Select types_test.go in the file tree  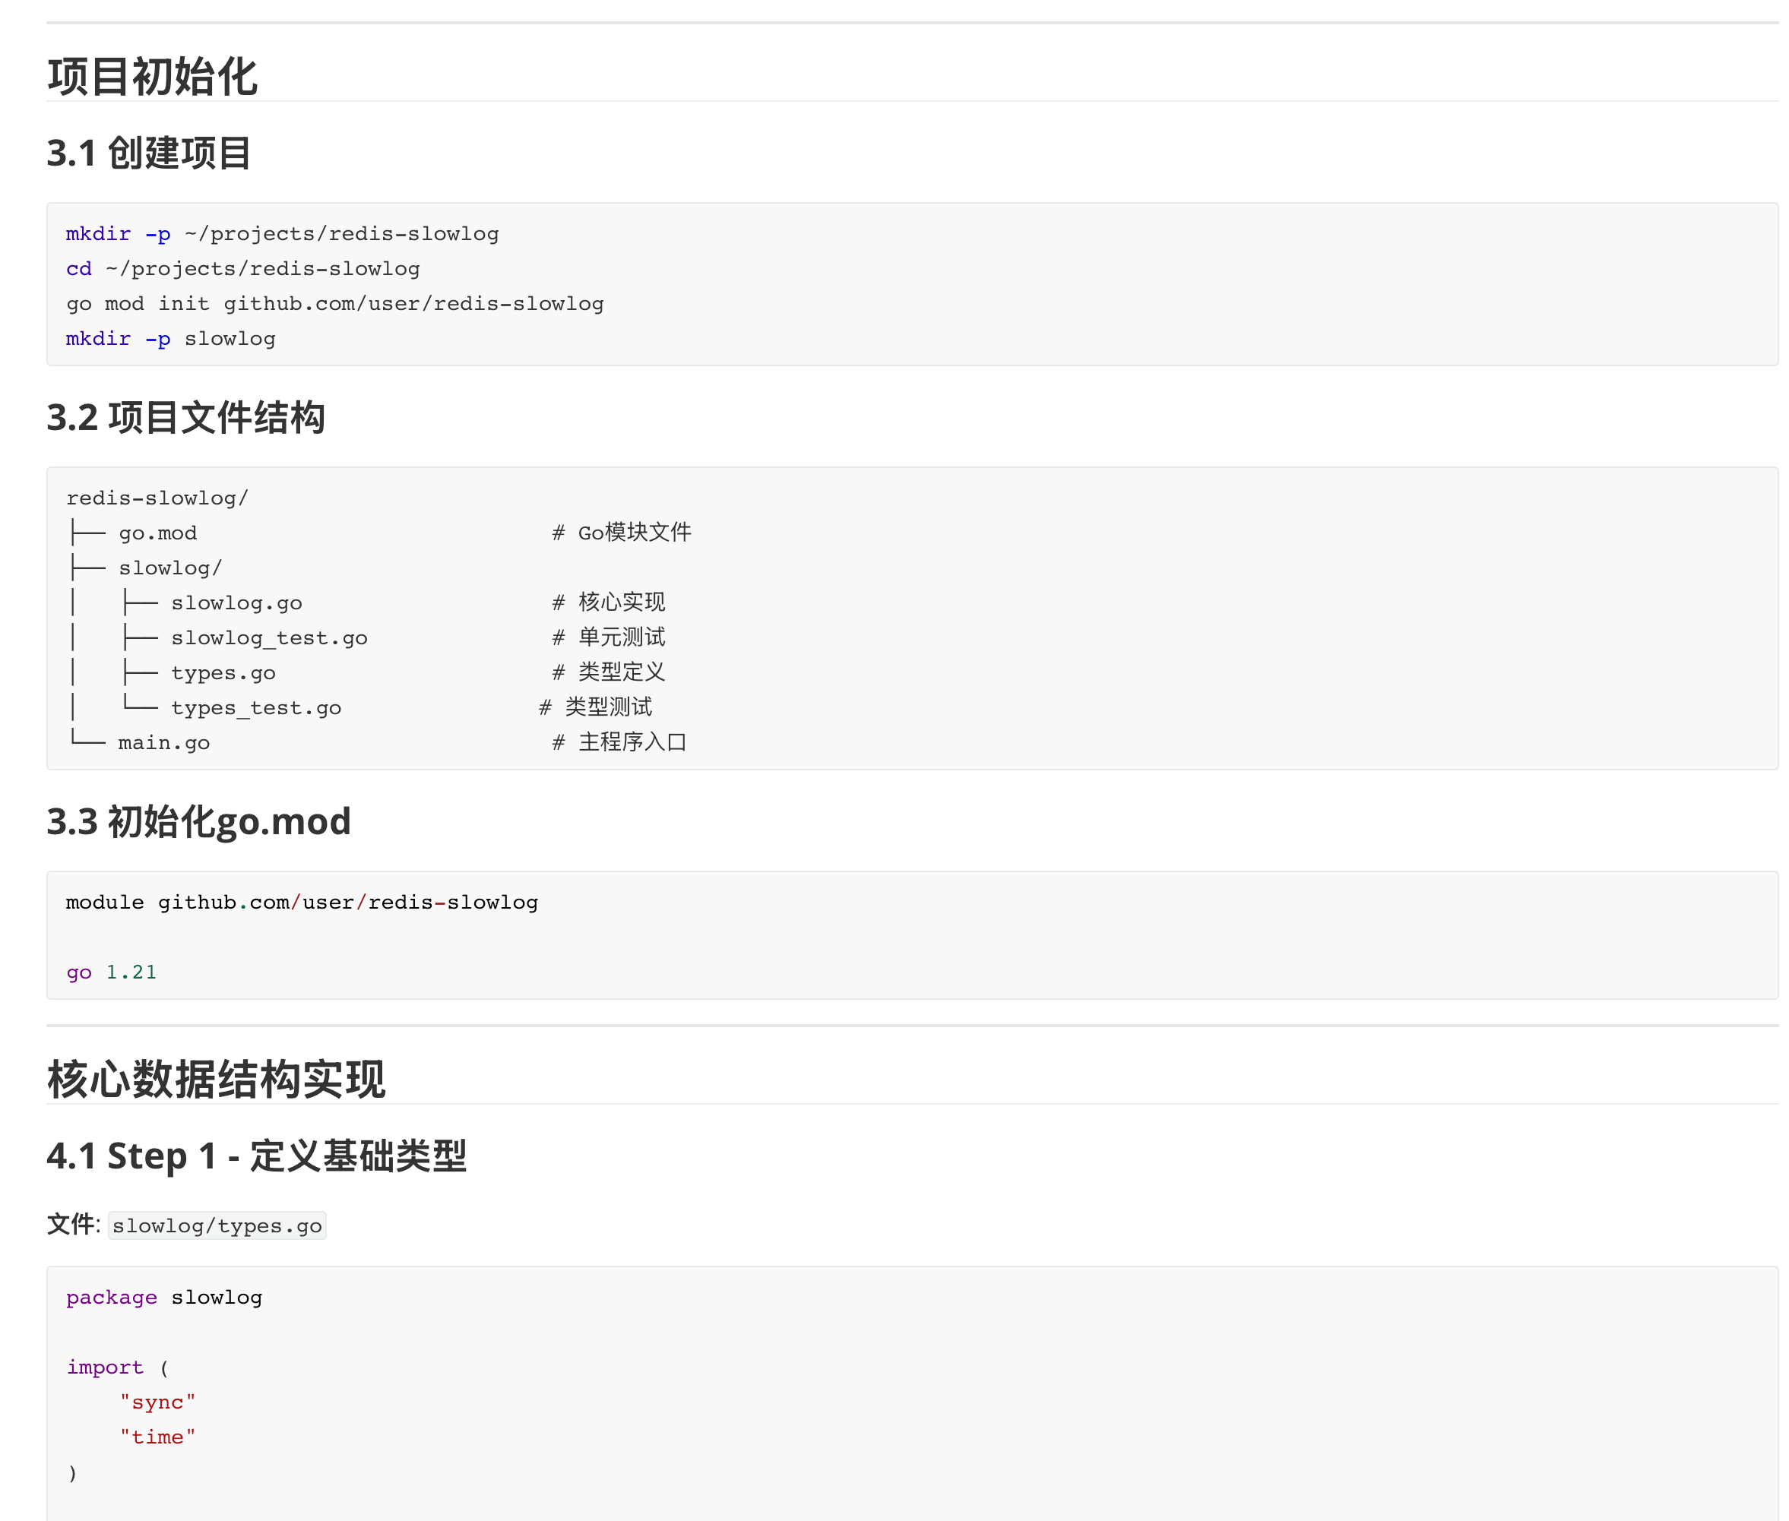(x=256, y=708)
